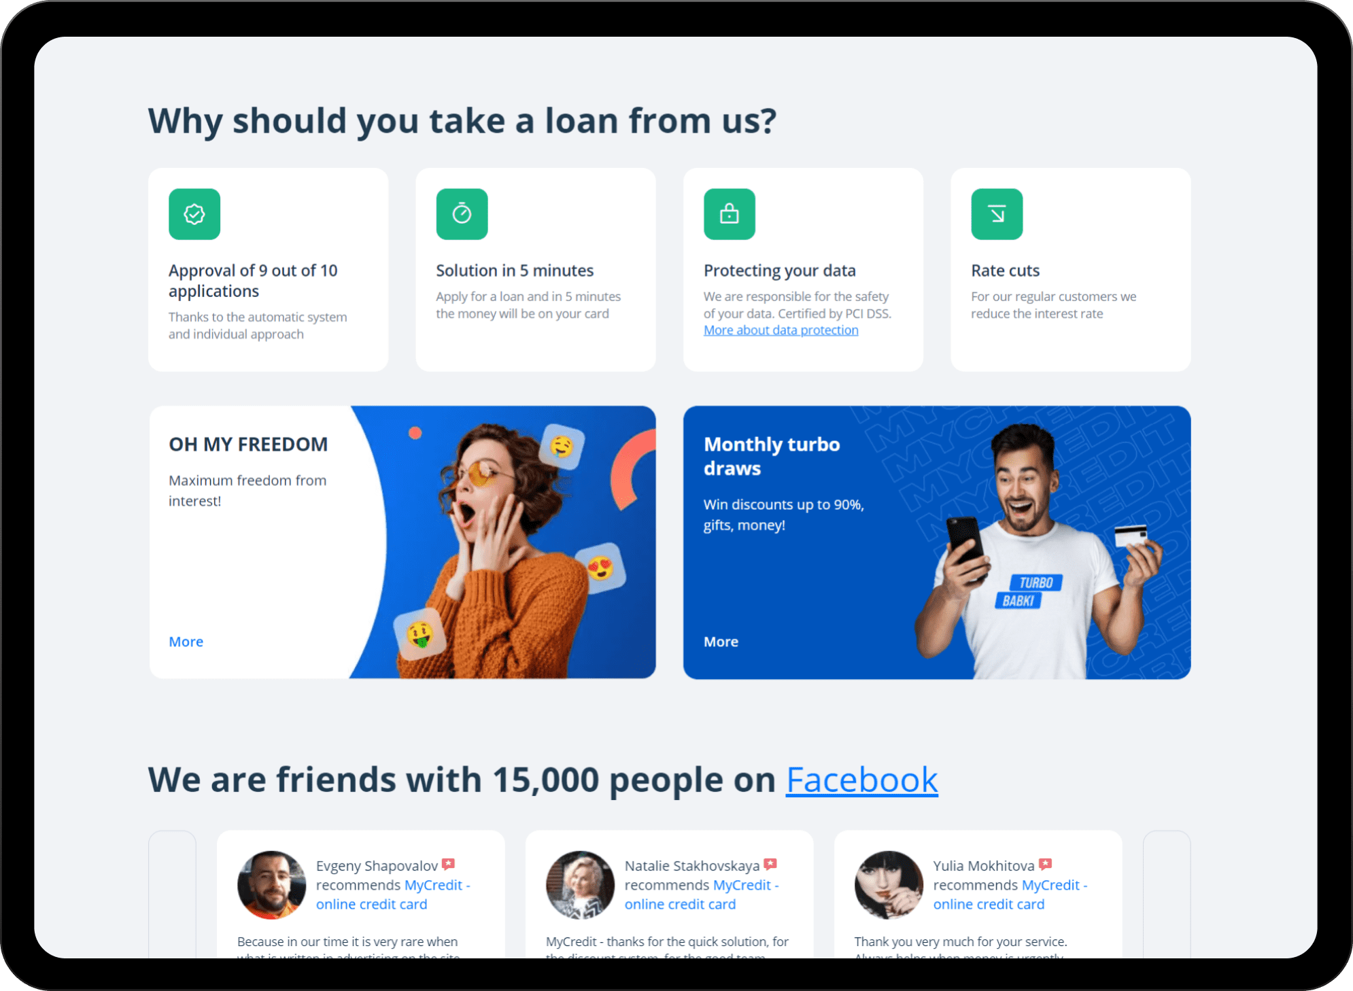Click Natalie Stakhovskaya's profile photo
The height and width of the screenshot is (991, 1353).
coord(580,885)
